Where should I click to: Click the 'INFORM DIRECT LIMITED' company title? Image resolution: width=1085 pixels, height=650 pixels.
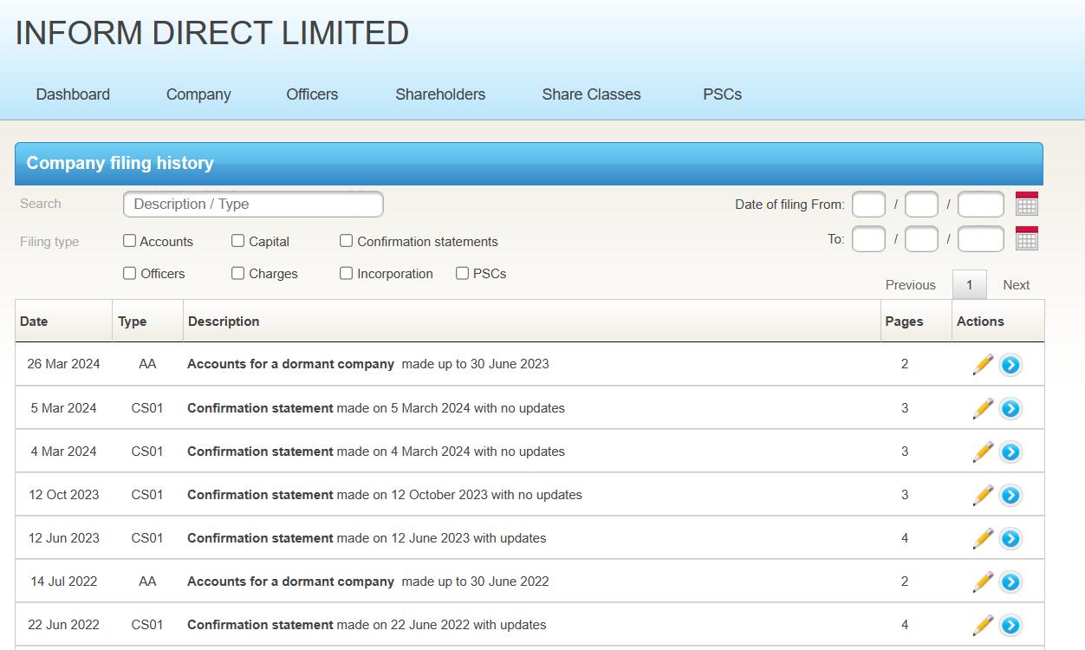(212, 33)
